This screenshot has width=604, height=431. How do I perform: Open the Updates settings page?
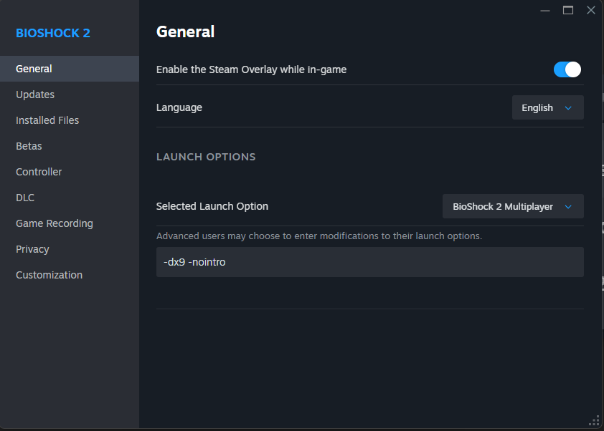35,95
